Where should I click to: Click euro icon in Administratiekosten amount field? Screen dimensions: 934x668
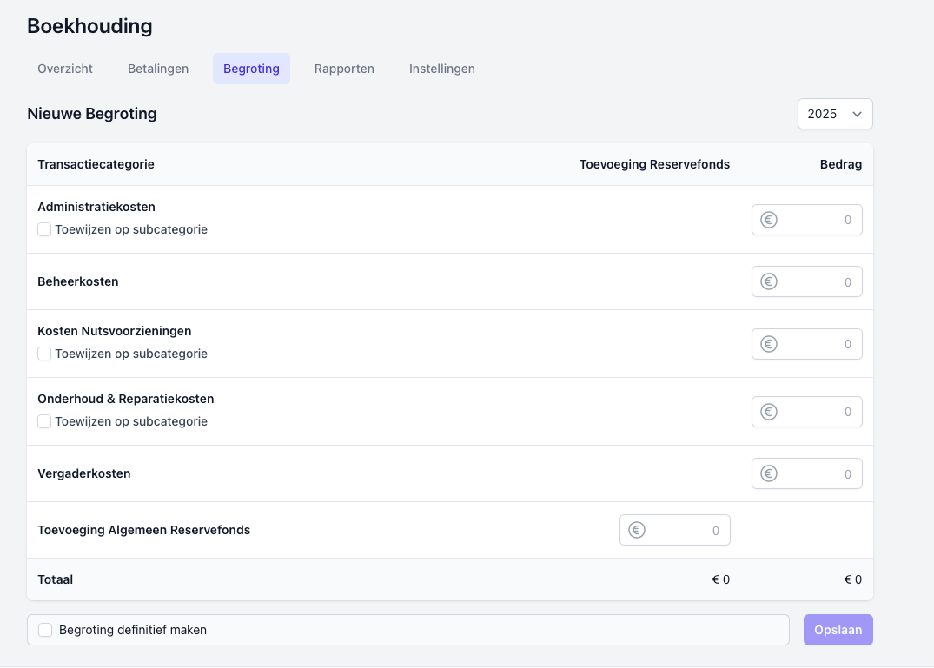[x=768, y=220]
